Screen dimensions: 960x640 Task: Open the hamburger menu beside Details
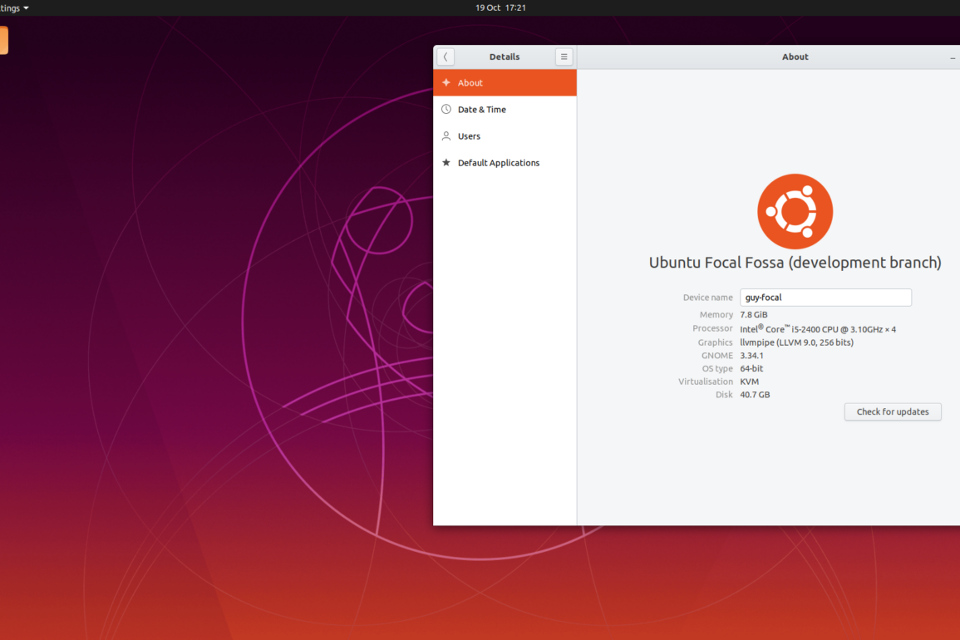coord(564,57)
